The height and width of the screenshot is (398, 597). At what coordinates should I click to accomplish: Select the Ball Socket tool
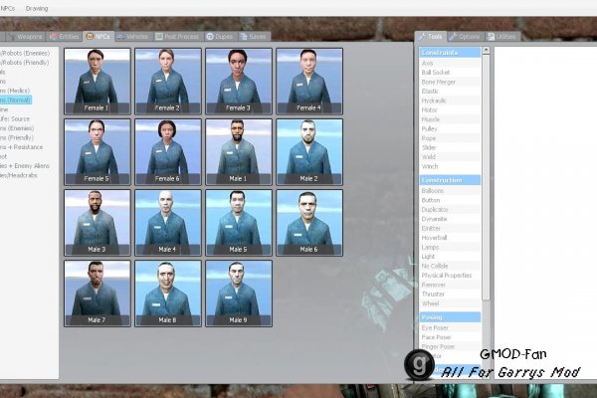point(450,73)
